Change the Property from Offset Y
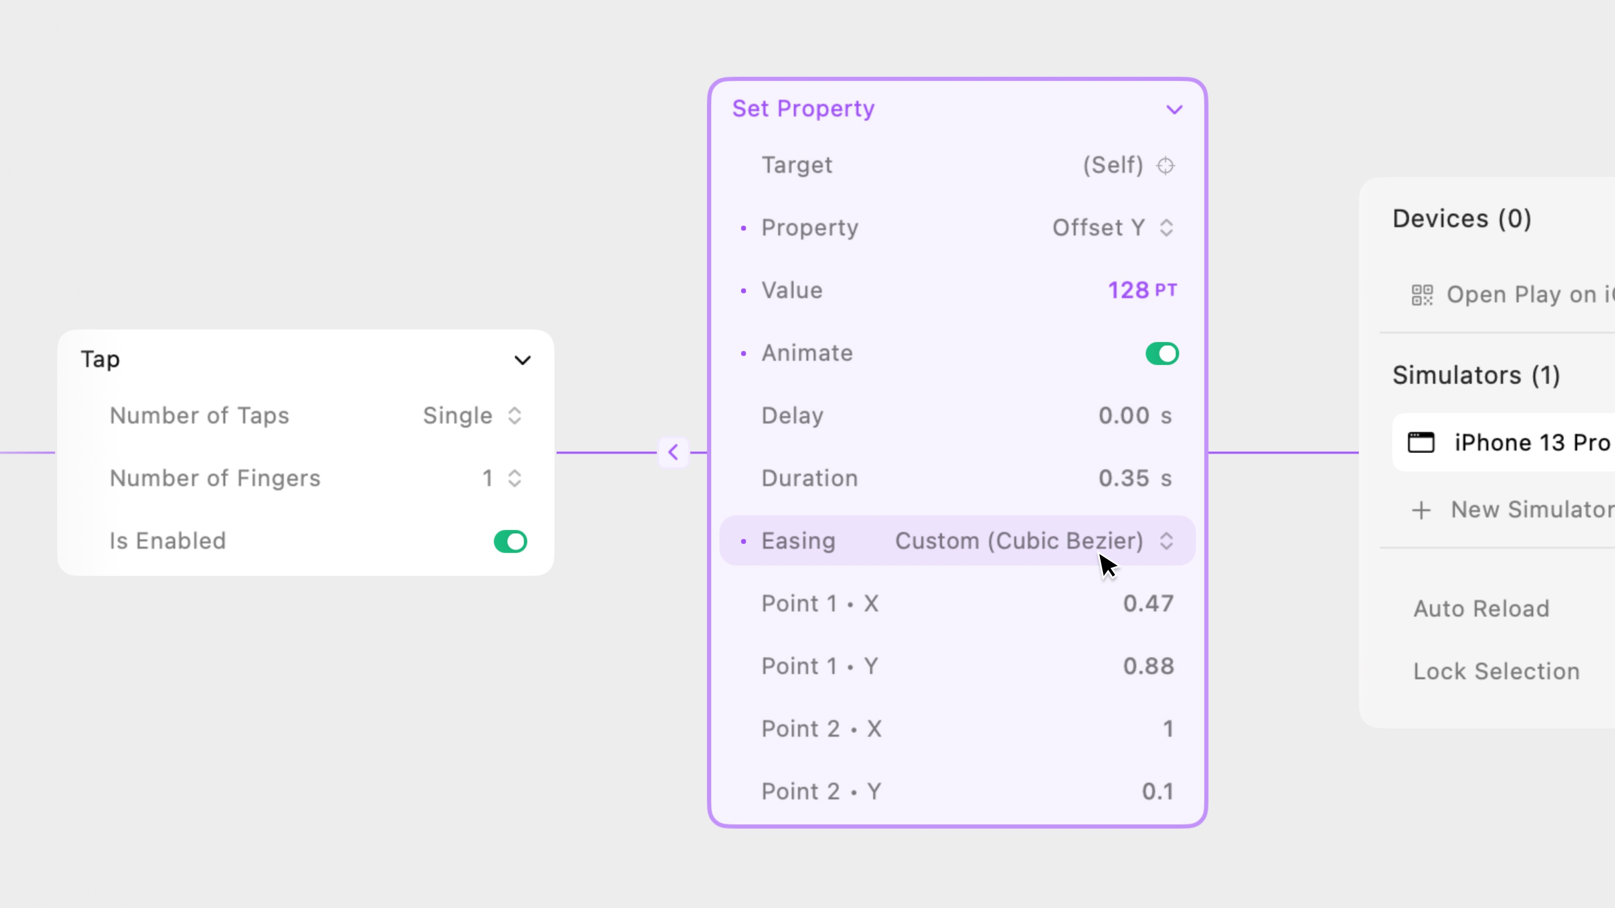Screen dimensions: 1615x908 [1166, 227]
